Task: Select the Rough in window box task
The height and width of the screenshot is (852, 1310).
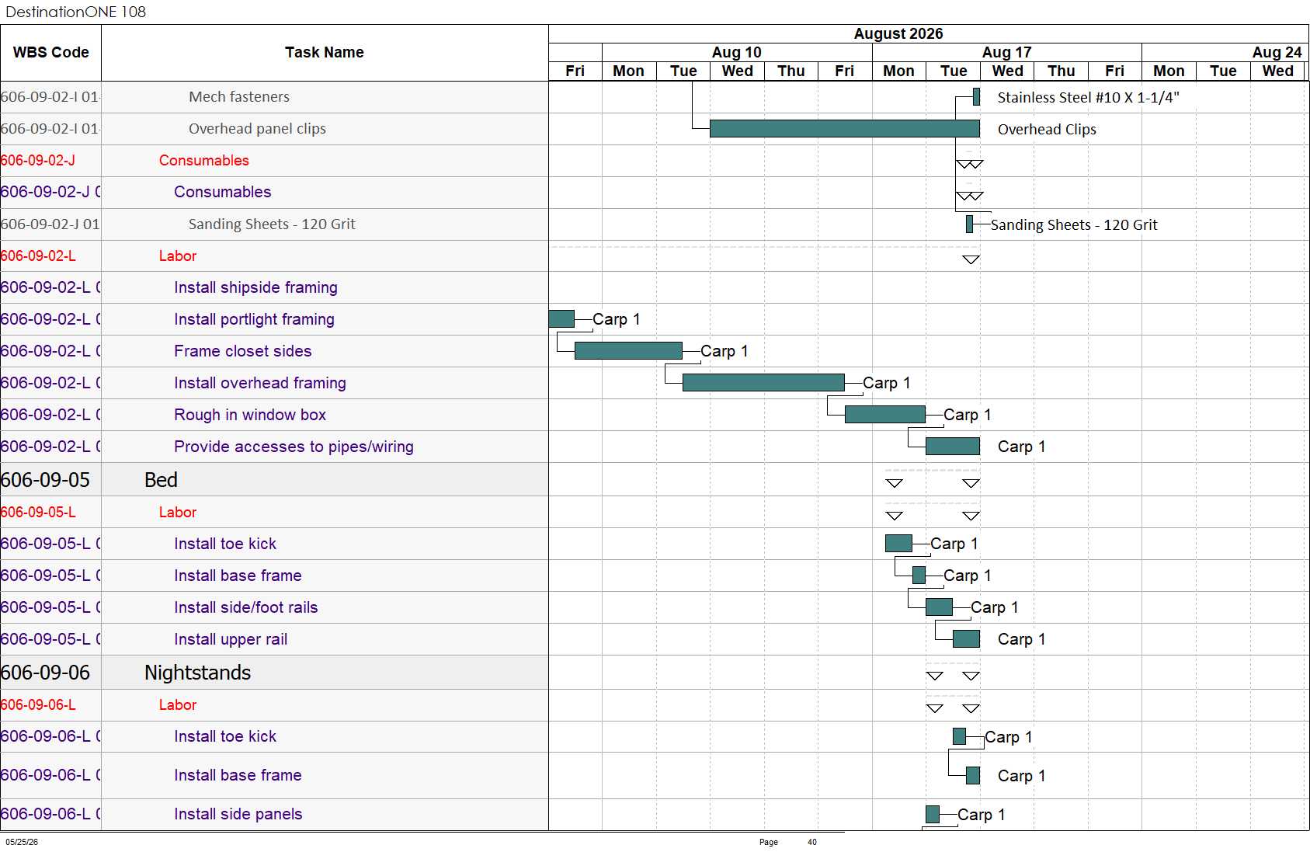Action: 250,416
